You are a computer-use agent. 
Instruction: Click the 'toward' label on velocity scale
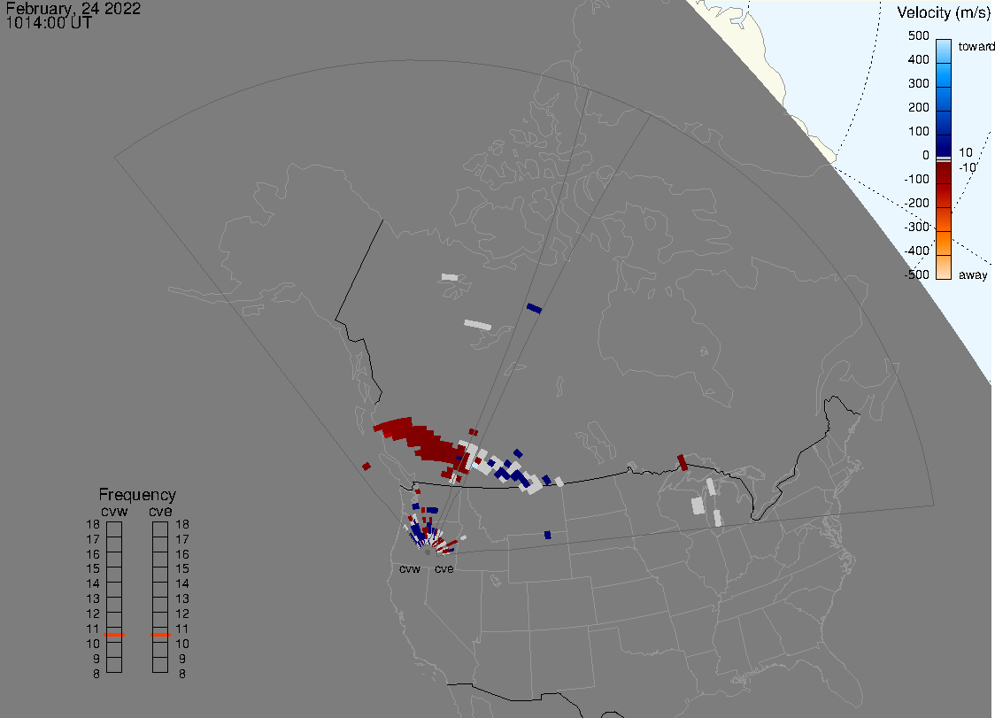click(976, 46)
